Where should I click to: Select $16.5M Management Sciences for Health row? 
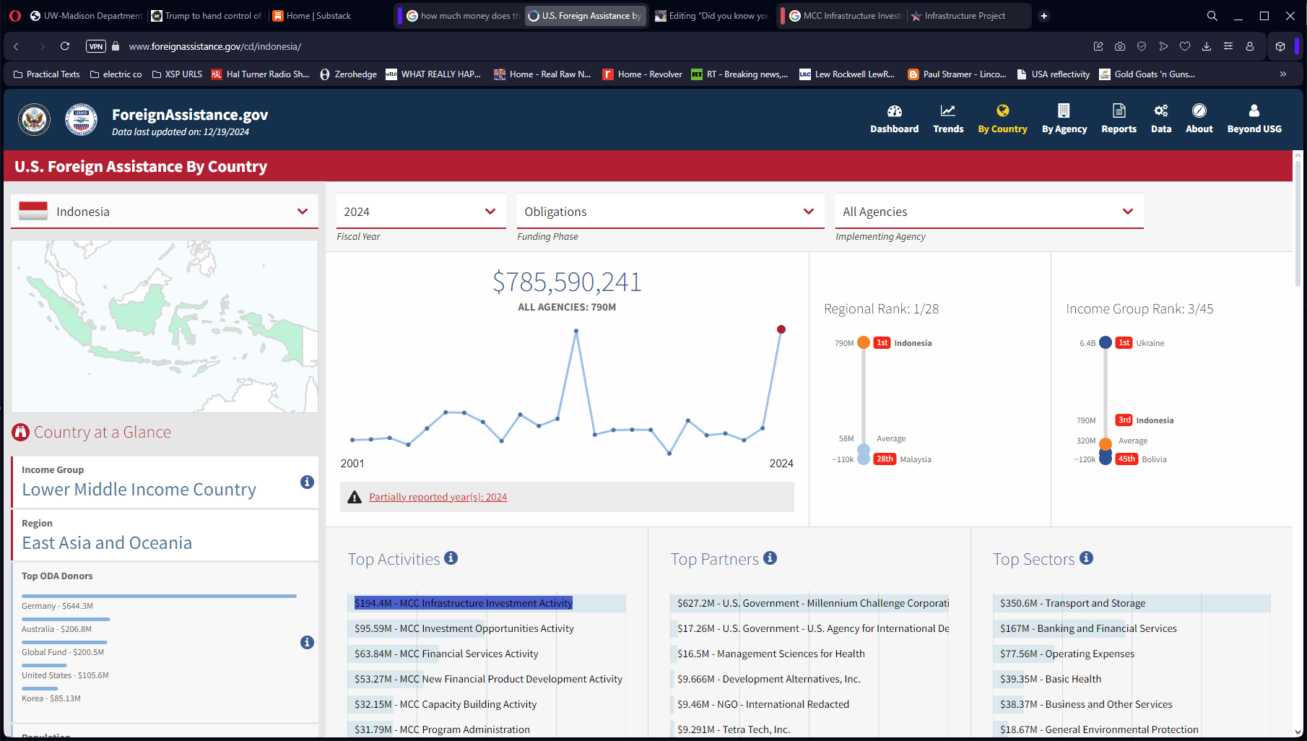[809, 654]
